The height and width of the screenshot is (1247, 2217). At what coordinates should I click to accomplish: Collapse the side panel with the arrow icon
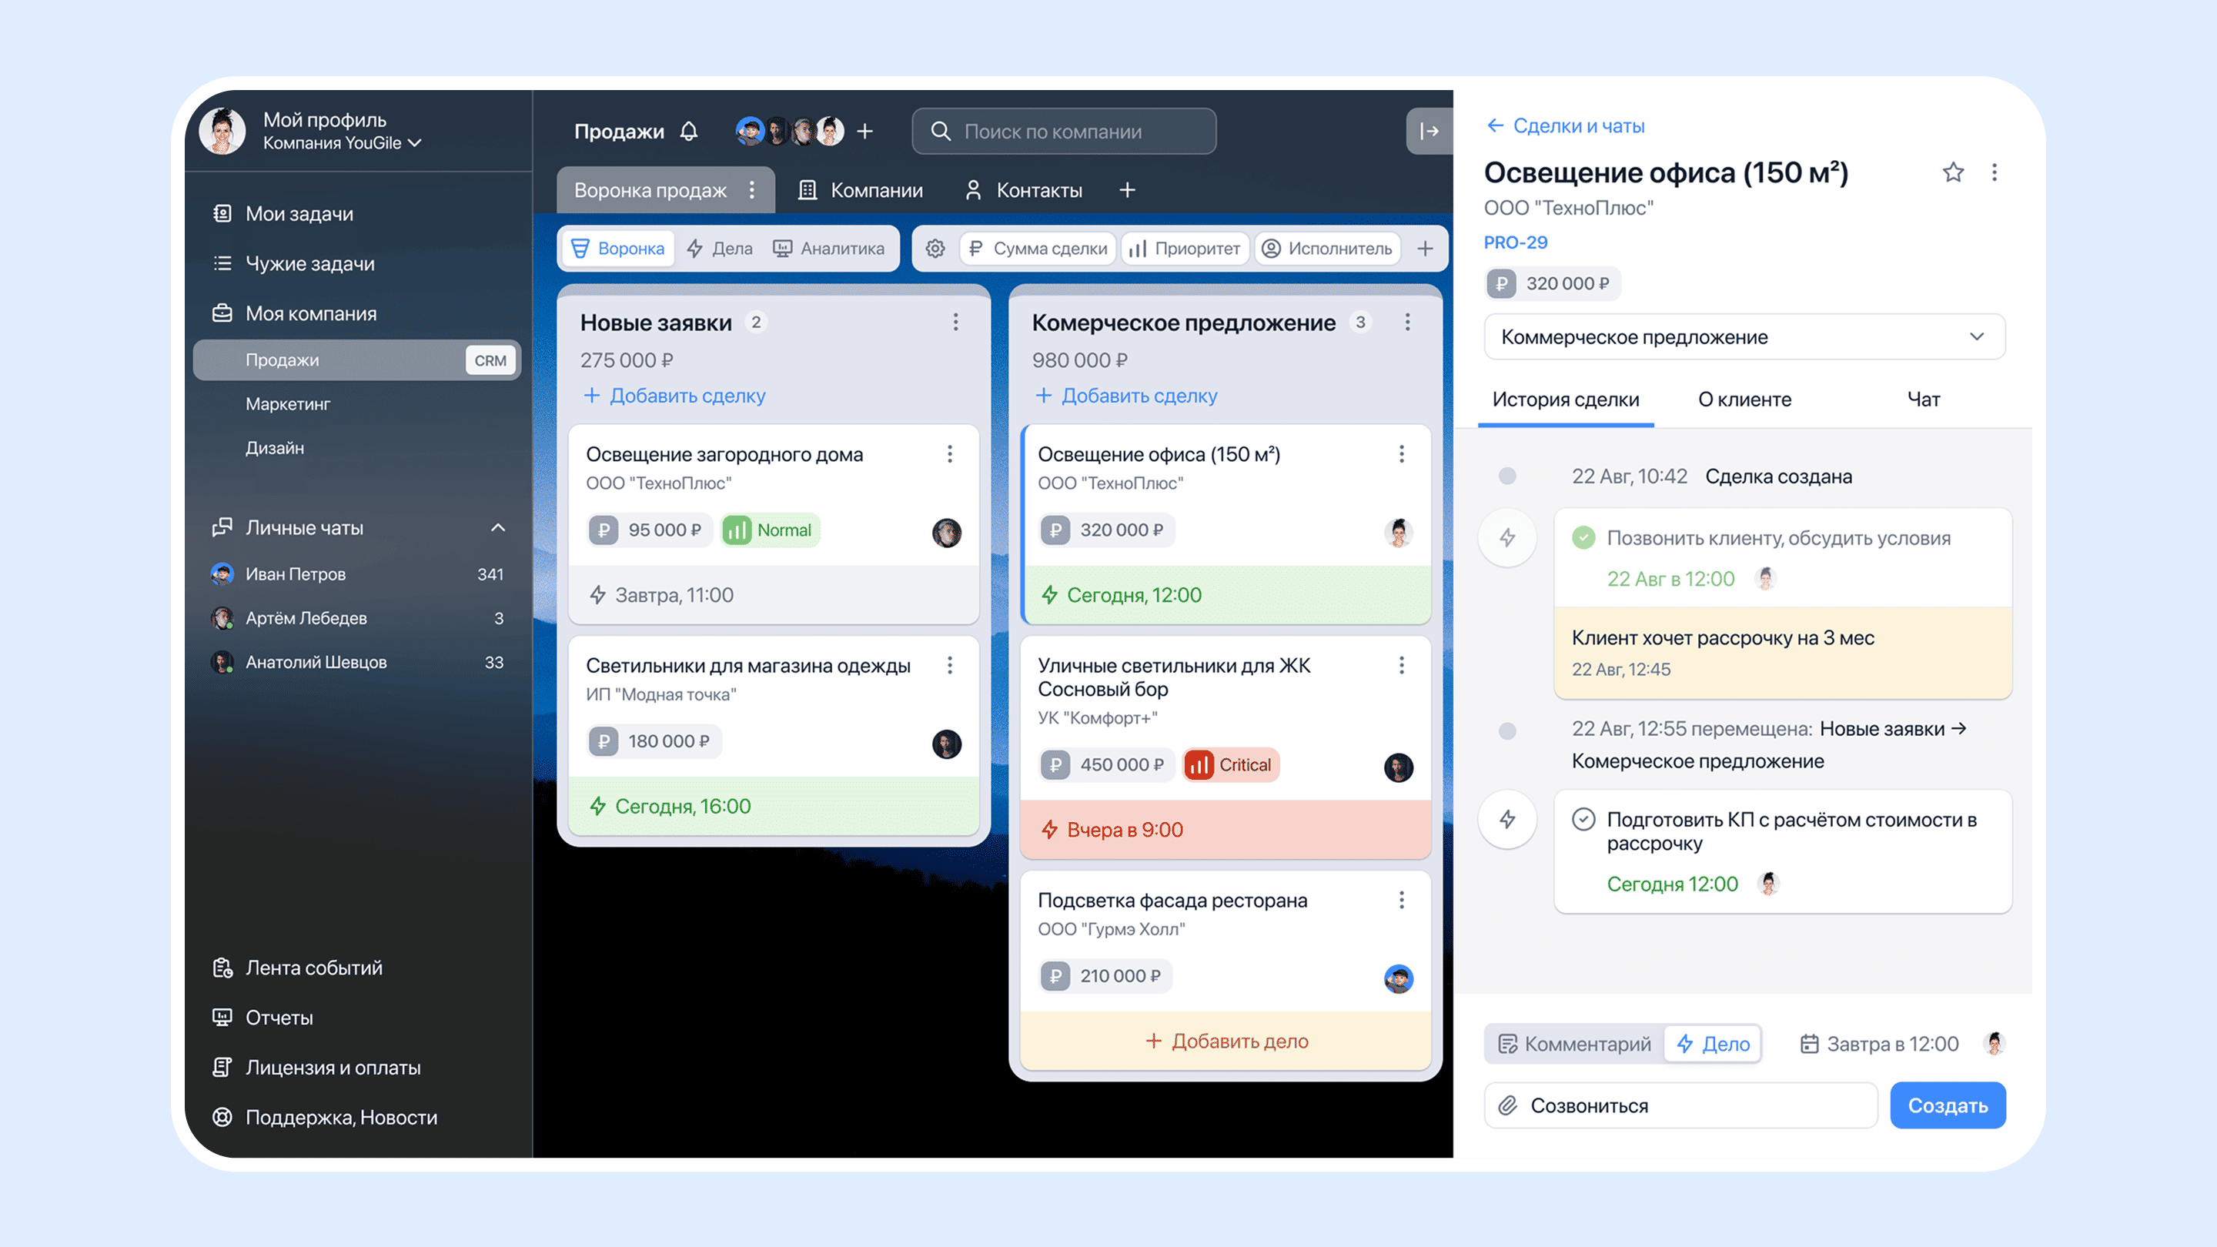tap(1429, 131)
